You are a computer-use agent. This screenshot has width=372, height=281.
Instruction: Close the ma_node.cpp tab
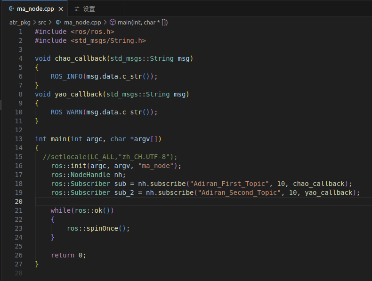61,9
